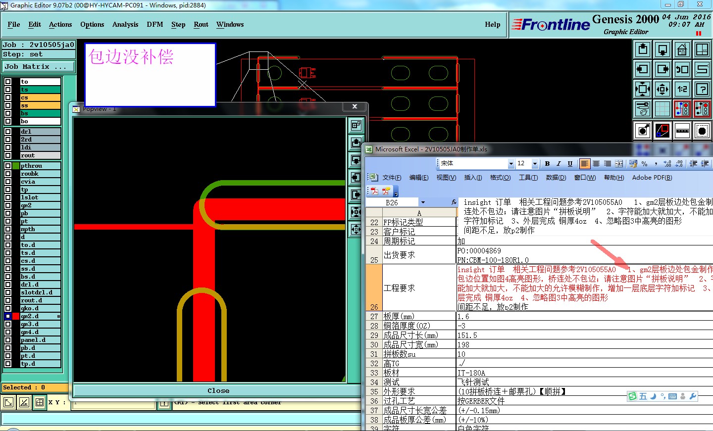
Task: Click red color swatch of gm2.d layer
Action: point(16,316)
